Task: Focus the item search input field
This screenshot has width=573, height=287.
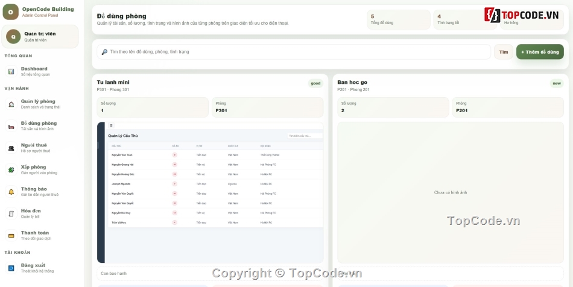Action: [294, 52]
